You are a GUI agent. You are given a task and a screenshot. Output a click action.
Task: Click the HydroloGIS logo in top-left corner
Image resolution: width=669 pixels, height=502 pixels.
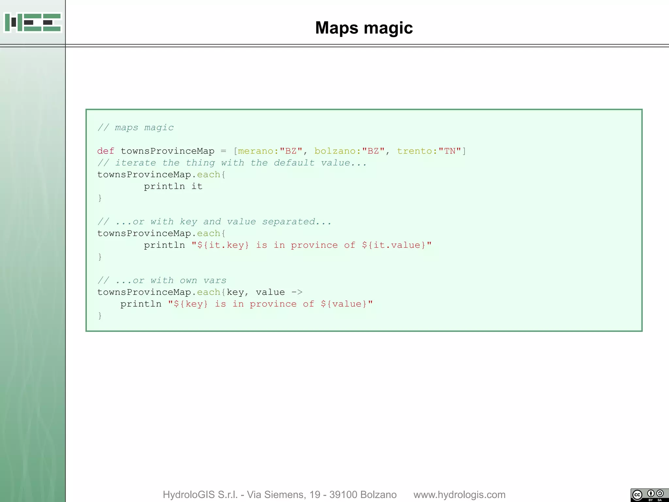[33, 22]
